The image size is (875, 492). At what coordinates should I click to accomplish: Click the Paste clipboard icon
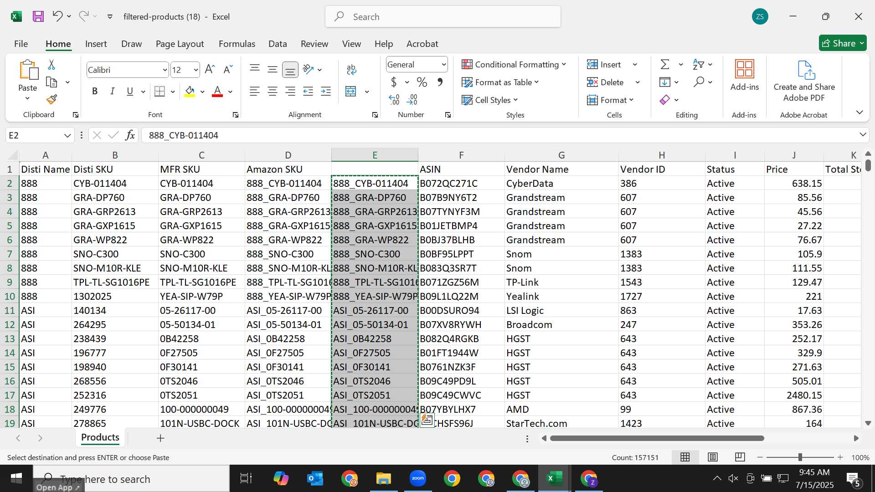click(x=28, y=70)
